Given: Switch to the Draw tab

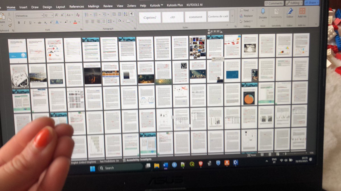Looking at the screenshot, I should click(35, 7).
